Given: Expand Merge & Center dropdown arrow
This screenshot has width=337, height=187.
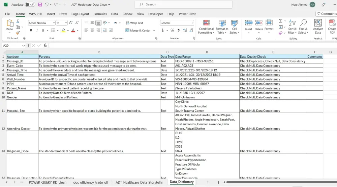Looking at the screenshot, I should pos(154,31).
